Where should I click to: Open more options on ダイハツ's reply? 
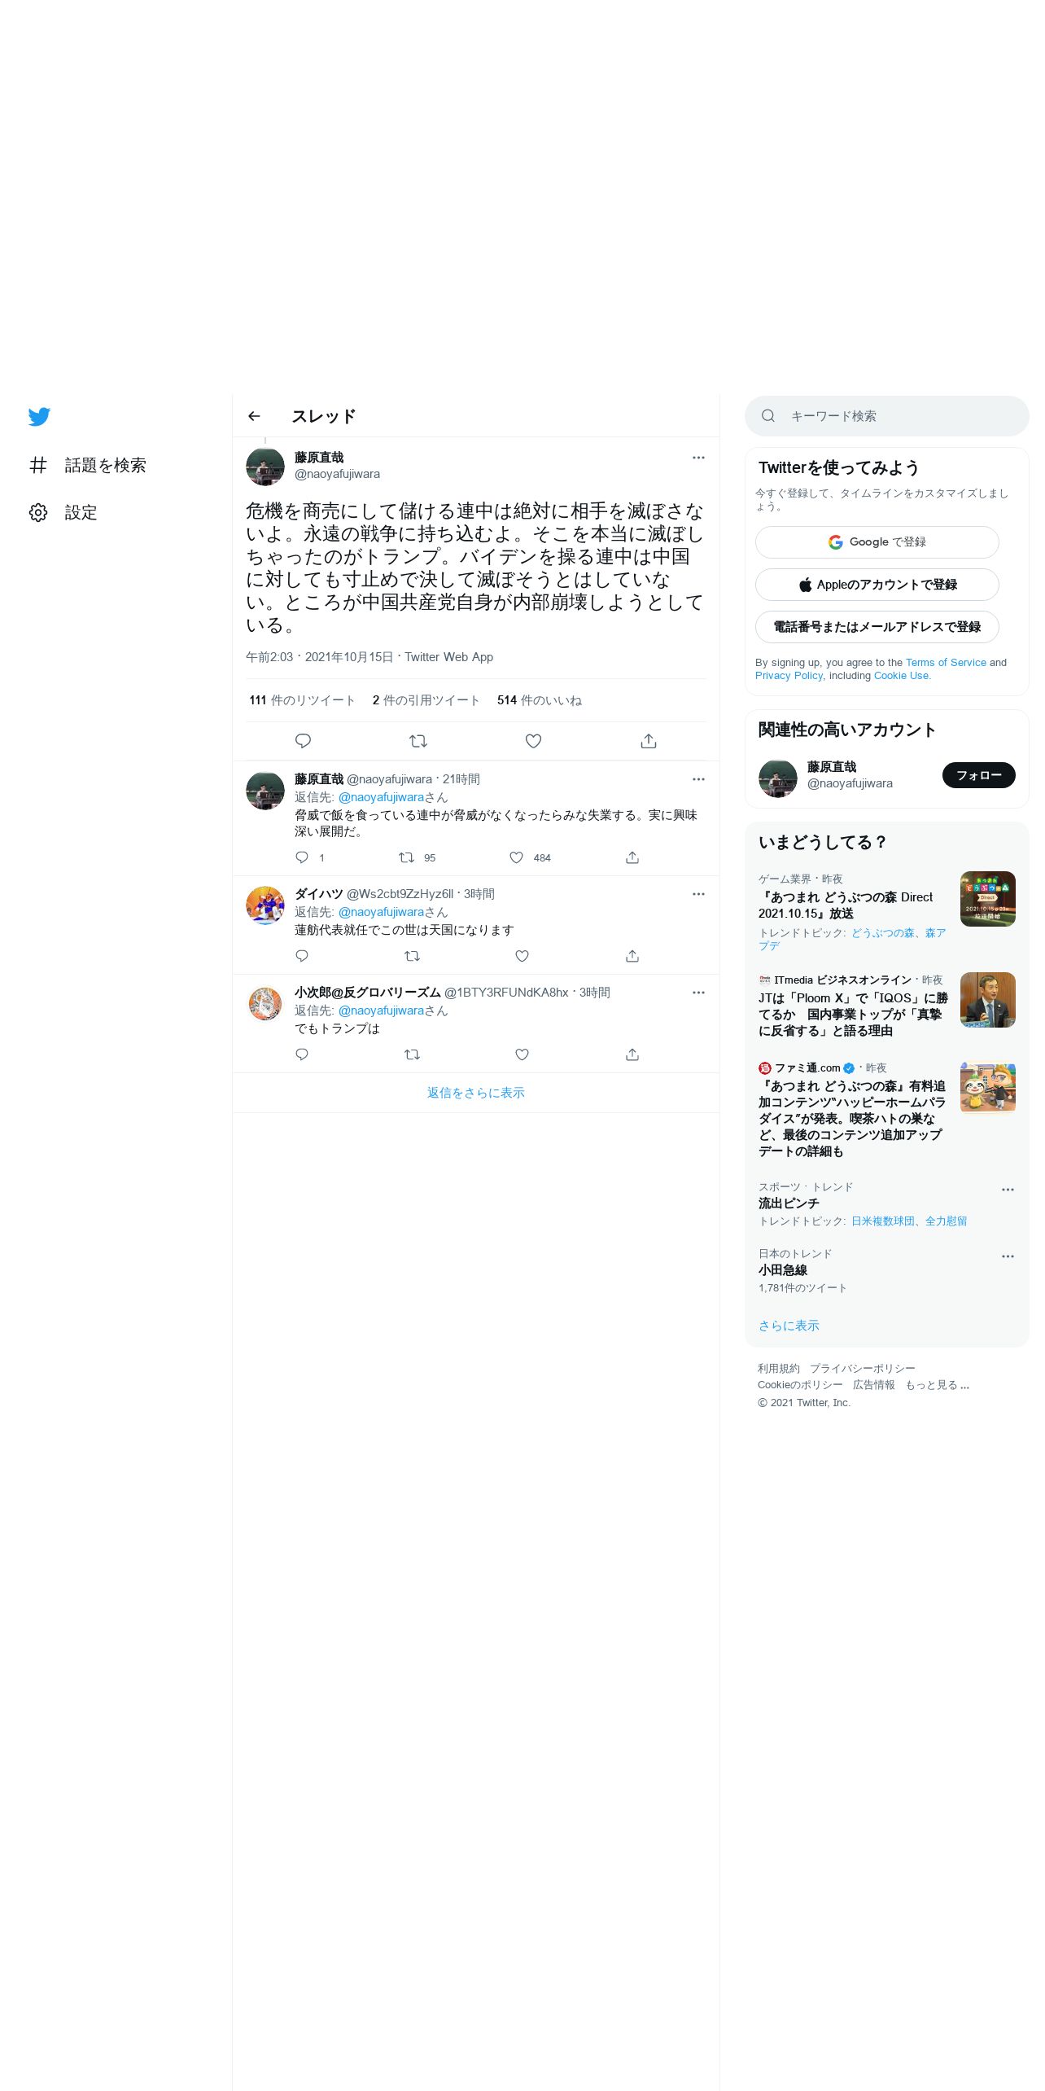tap(698, 894)
